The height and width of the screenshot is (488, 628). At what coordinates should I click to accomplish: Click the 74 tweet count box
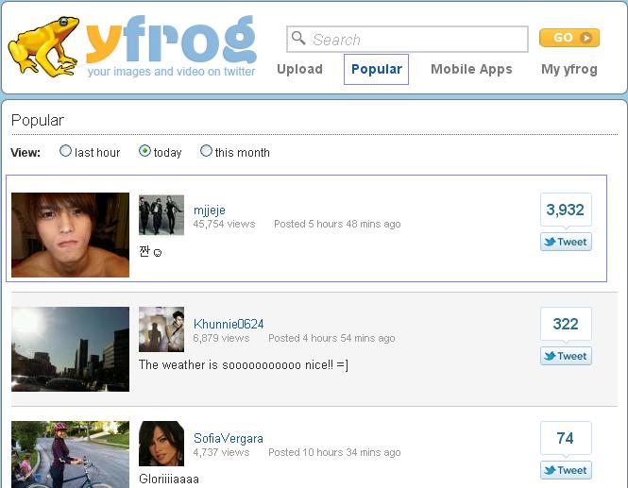pos(566,438)
